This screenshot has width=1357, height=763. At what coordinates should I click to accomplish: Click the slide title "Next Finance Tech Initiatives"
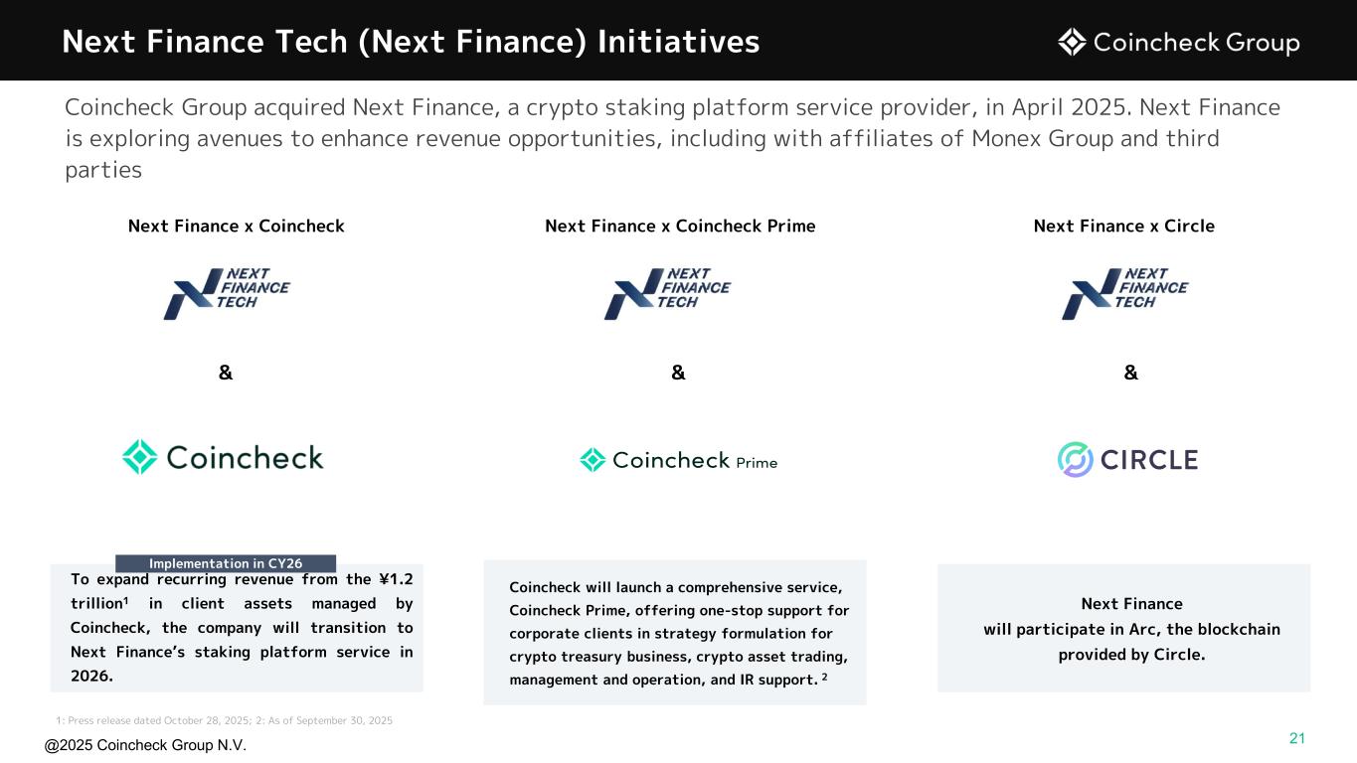tap(411, 42)
